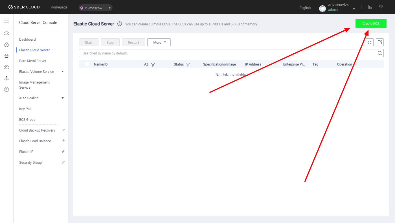The height and width of the screenshot is (223, 395).
Task: Open the billing chart icon in header
Action: point(370,7)
